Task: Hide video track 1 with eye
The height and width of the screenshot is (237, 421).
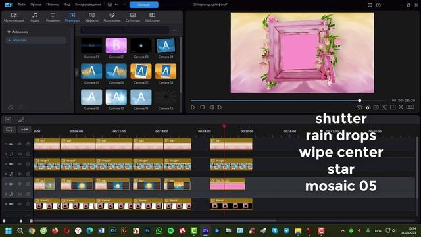Action: tap(20, 144)
